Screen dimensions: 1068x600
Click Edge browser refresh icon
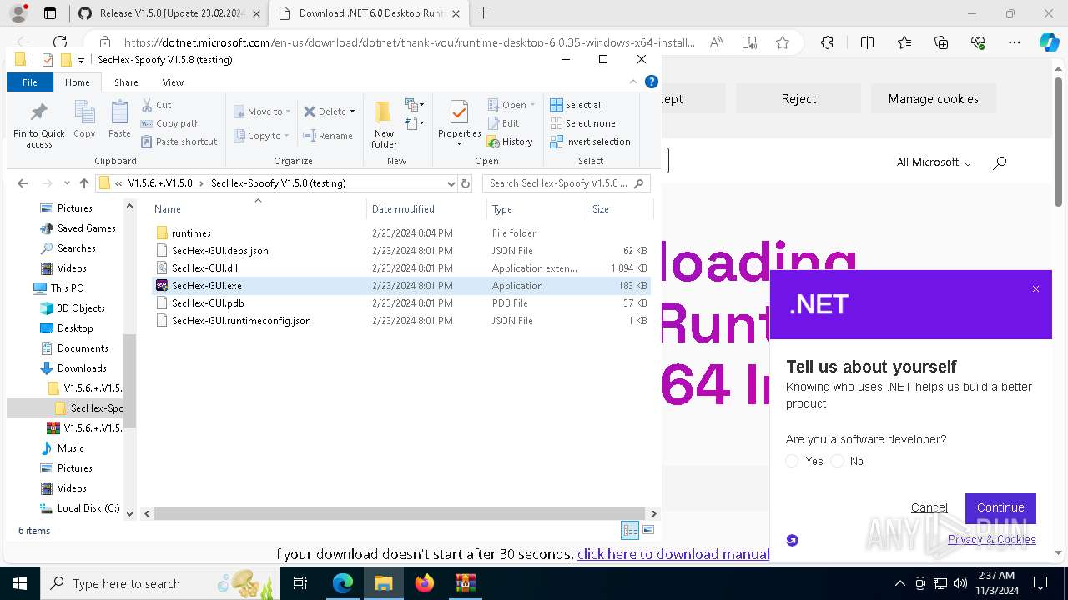[x=60, y=42]
